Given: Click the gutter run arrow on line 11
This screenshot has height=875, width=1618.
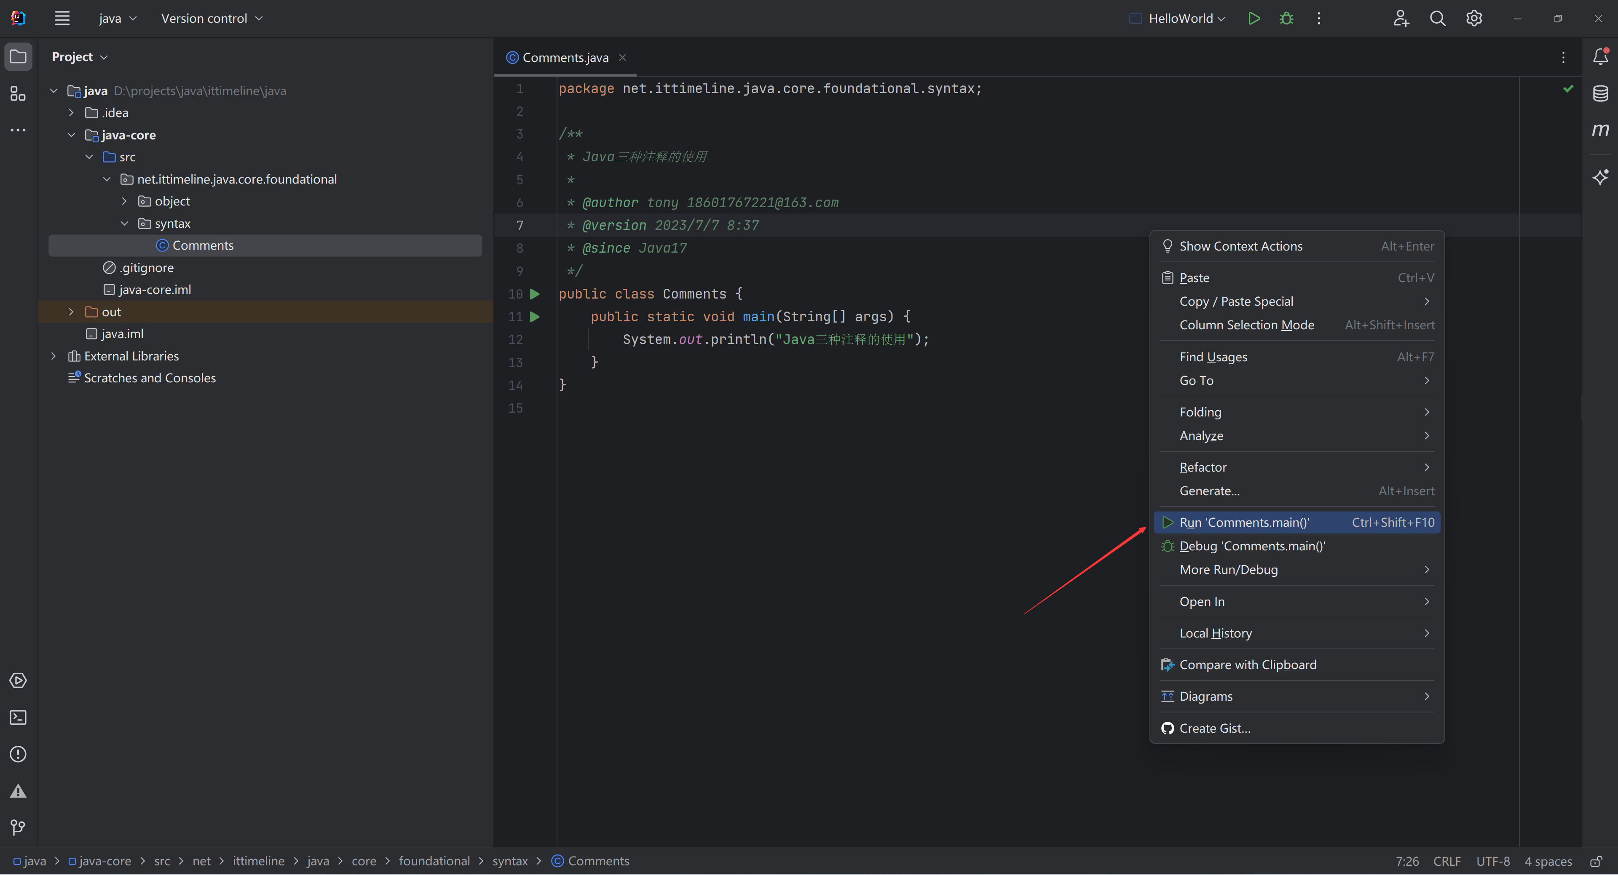Looking at the screenshot, I should point(535,317).
